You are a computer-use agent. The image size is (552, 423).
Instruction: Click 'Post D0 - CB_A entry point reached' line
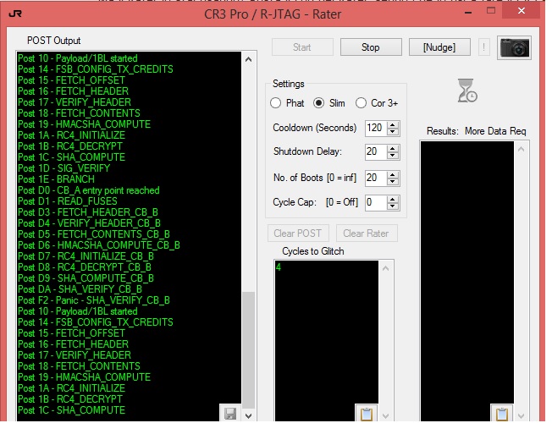click(x=89, y=190)
